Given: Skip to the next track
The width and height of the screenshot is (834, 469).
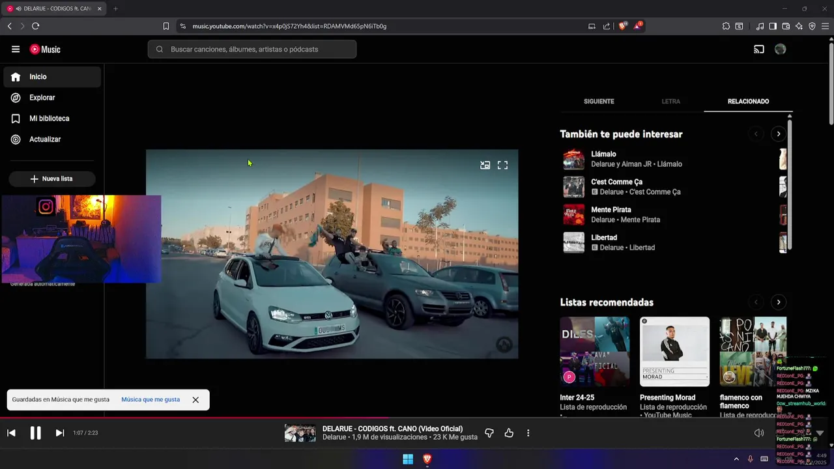Looking at the screenshot, I should pyautogui.click(x=60, y=433).
